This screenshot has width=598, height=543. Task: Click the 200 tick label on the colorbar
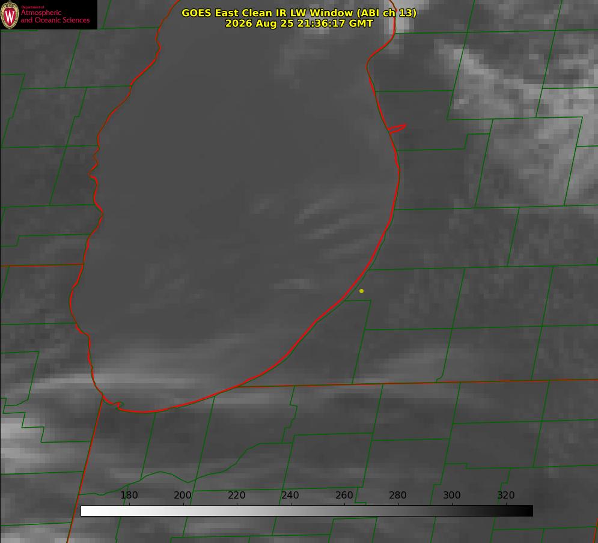click(x=183, y=495)
